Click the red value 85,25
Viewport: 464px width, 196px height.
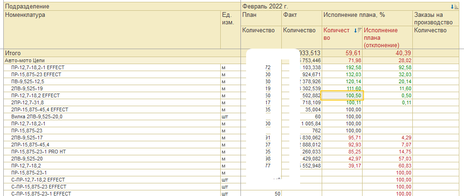tap(355, 152)
